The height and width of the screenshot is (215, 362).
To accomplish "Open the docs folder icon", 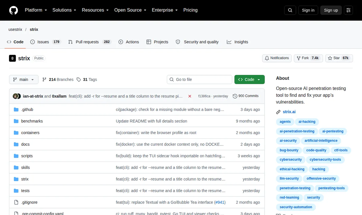I will click(x=16, y=144).
